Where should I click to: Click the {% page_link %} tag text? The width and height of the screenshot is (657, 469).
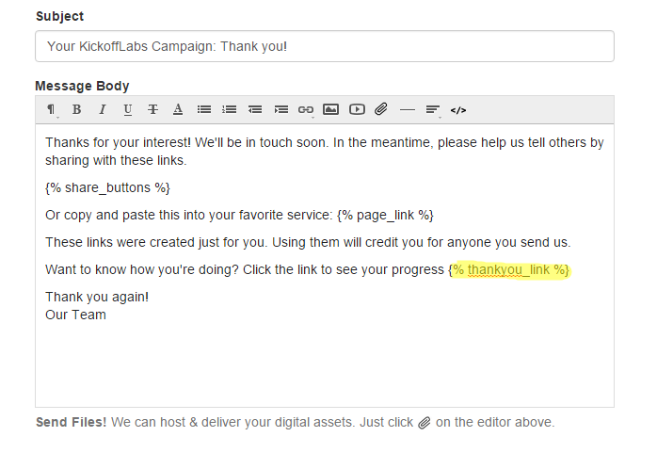[x=385, y=215]
